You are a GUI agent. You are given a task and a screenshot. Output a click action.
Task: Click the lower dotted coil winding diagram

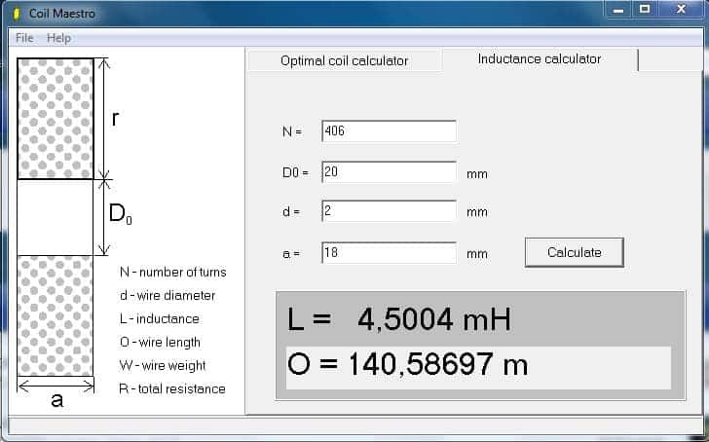(x=56, y=315)
